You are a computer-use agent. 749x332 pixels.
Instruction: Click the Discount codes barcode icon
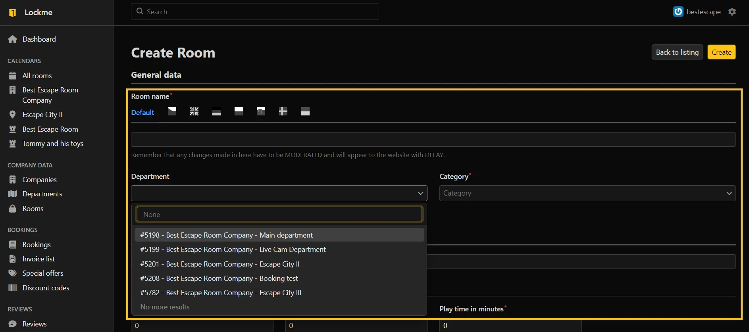(x=13, y=288)
